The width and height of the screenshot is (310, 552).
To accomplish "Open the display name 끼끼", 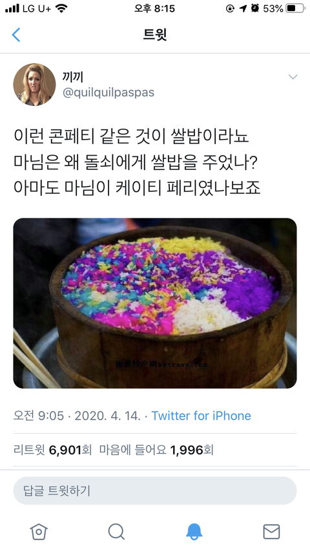I will pyautogui.click(x=72, y=77).
